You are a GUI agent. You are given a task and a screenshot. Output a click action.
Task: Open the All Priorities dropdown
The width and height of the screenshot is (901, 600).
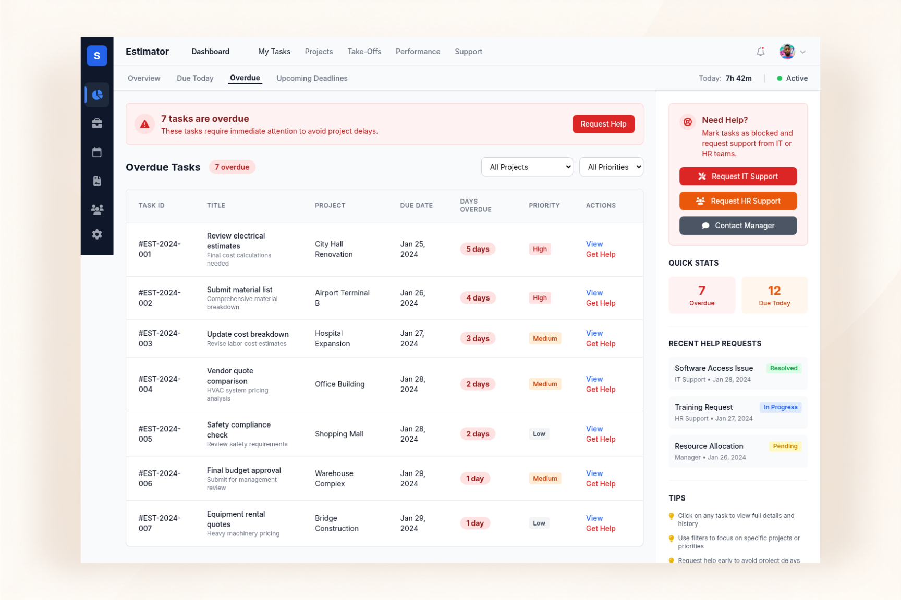coord(611,167)
